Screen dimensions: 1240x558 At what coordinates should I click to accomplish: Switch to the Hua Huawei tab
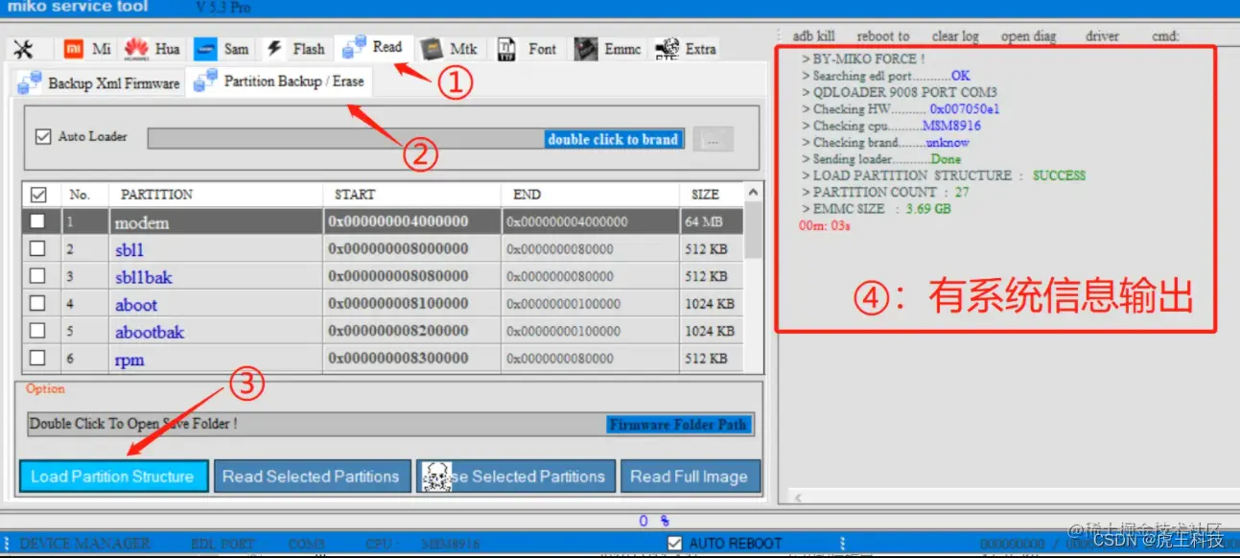pos(152,49)
